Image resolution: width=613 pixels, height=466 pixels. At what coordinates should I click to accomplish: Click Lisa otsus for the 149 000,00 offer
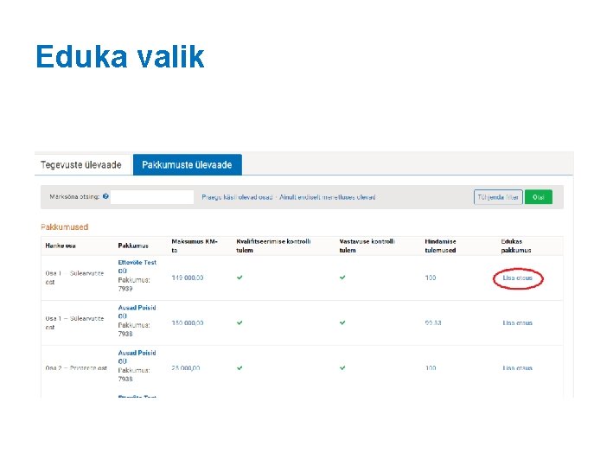point(517,278)
